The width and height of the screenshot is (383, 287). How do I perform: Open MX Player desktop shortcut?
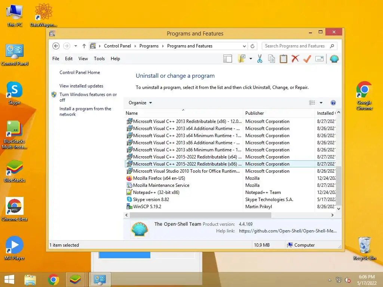pos(15,248)
